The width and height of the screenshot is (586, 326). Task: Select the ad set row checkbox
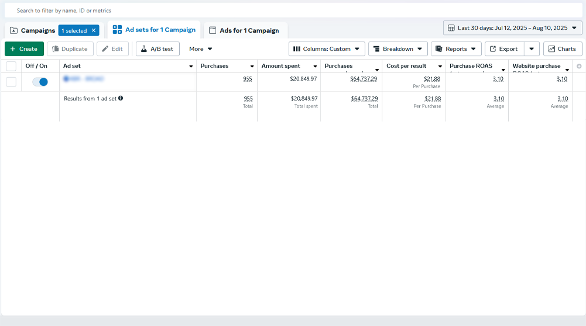pyautogui.click(x=11, y=82)
